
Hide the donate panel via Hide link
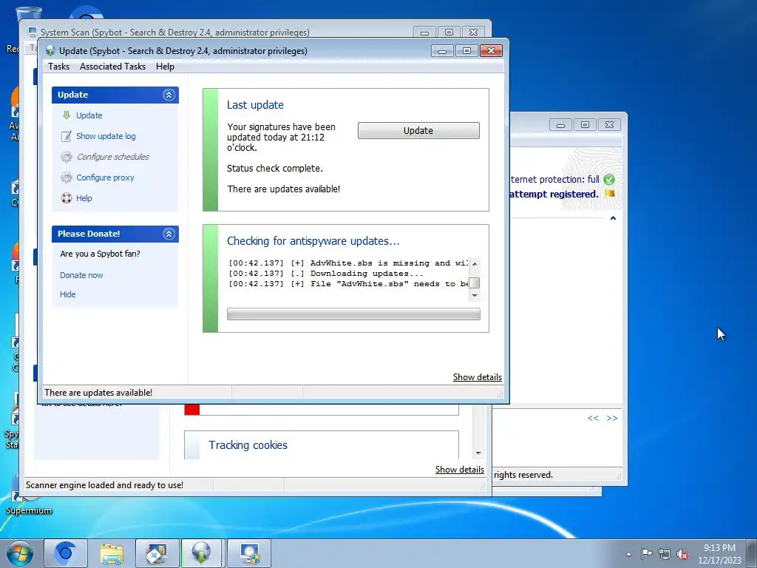[x=67, y=294]
